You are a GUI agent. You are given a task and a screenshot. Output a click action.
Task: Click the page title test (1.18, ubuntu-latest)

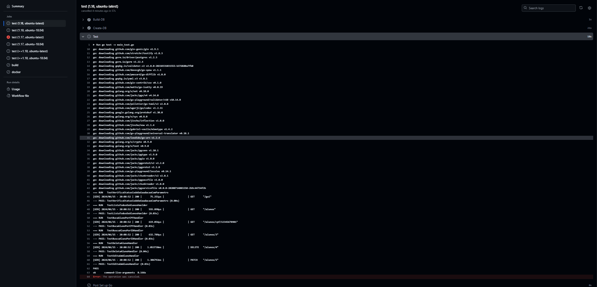[100, 6]
